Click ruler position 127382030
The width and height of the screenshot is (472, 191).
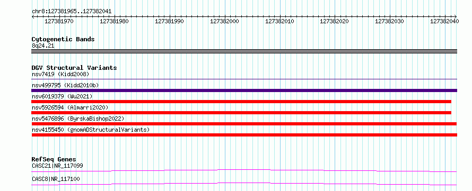(x=389, y=21)
